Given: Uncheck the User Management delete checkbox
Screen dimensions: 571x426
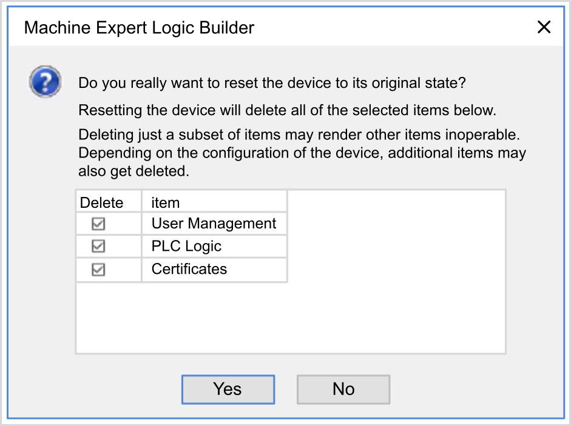Looking at the screenshot, I should click(98, 224).
